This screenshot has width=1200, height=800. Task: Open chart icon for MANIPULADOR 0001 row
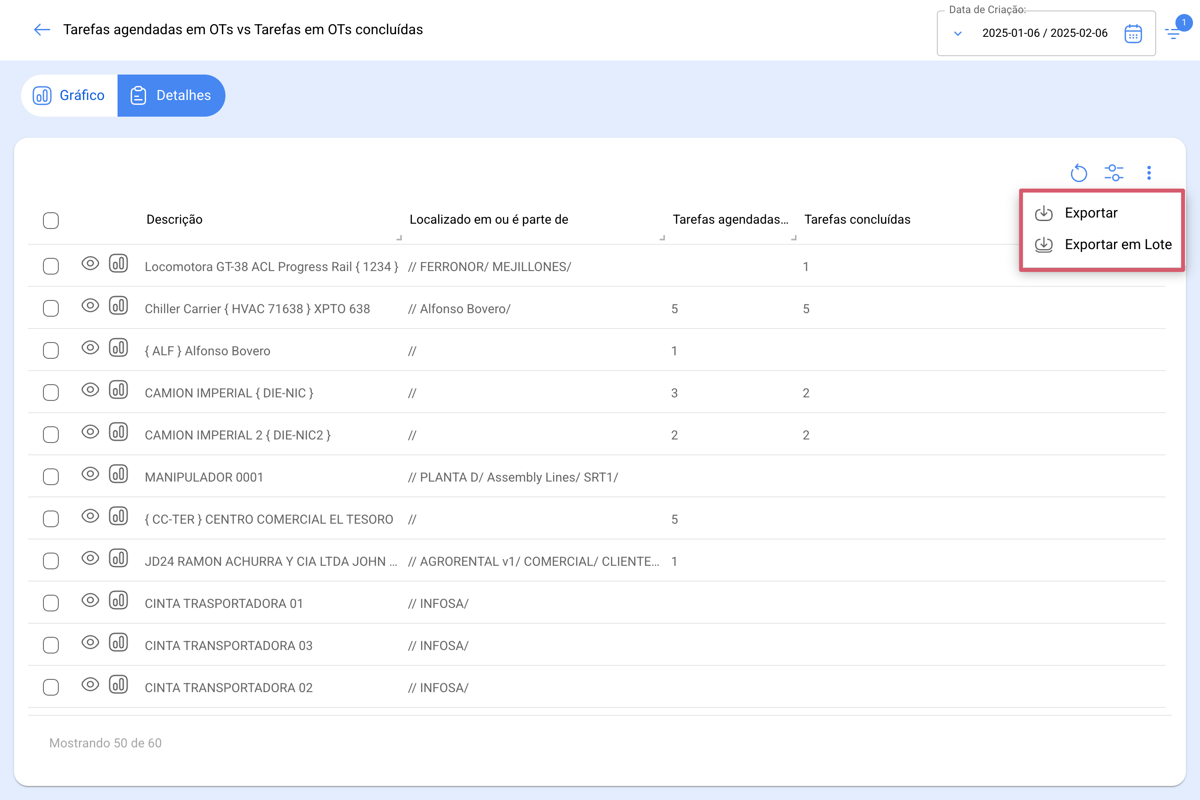pyautogui.click(x=118, y=475)
